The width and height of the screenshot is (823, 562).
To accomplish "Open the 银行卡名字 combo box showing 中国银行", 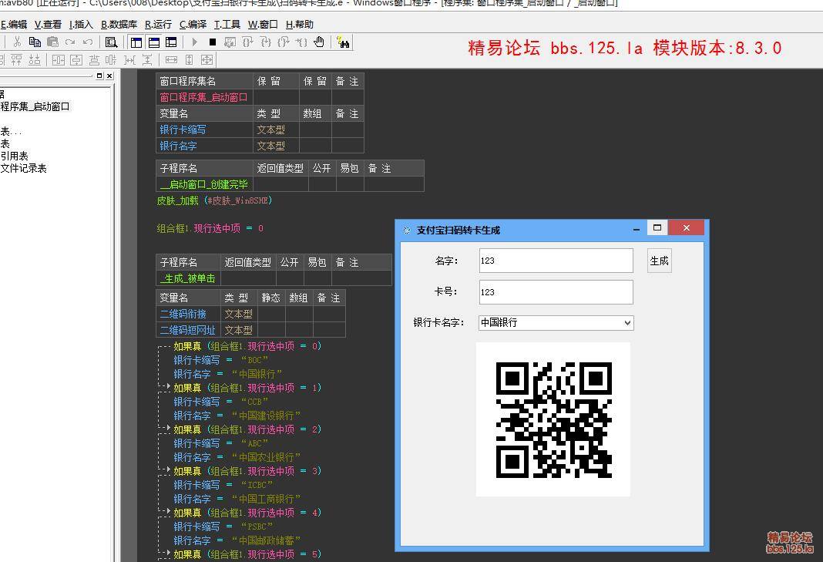I will click(556, 322).
